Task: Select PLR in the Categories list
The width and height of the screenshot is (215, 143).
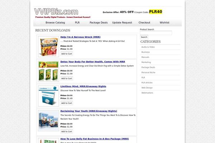Action: pos(143,78)
